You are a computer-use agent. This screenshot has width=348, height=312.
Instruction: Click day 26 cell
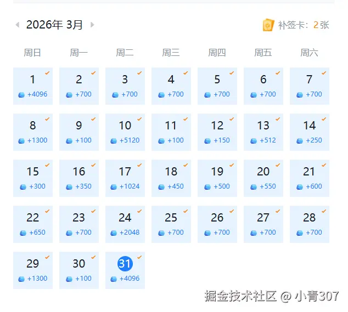point(217,224)
